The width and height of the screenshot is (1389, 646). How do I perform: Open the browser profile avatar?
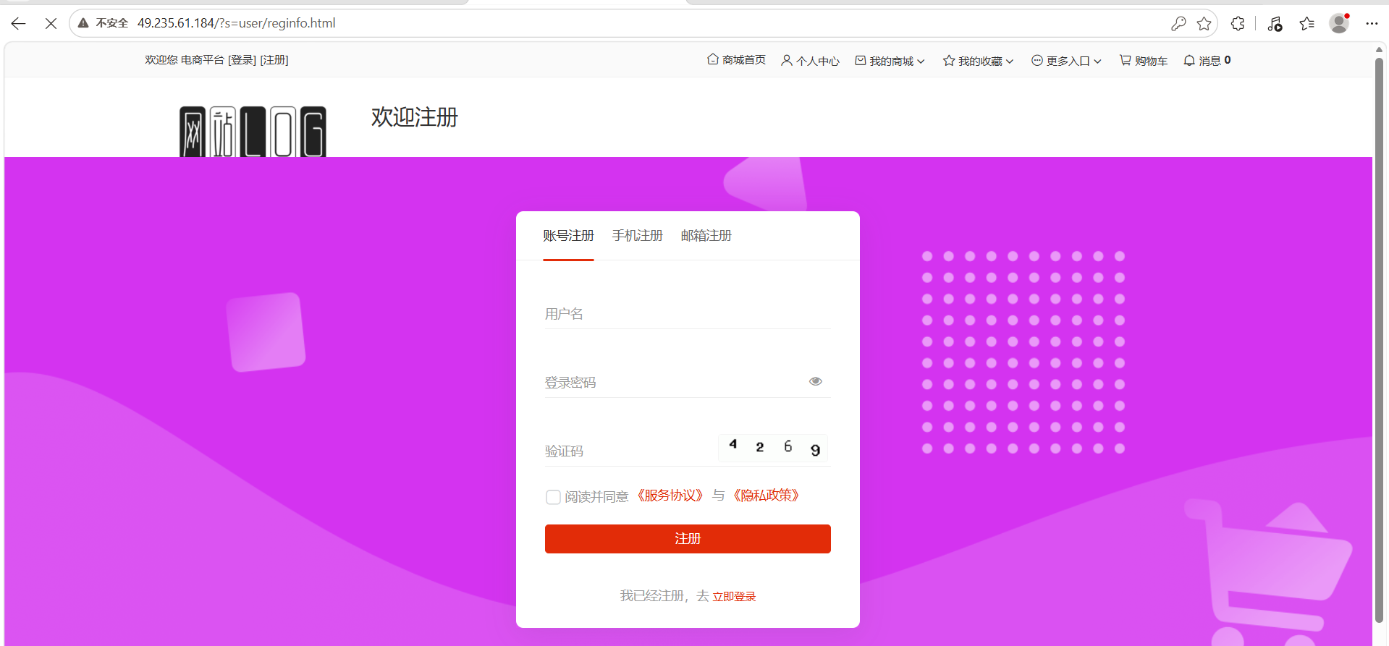(1339, 23)
